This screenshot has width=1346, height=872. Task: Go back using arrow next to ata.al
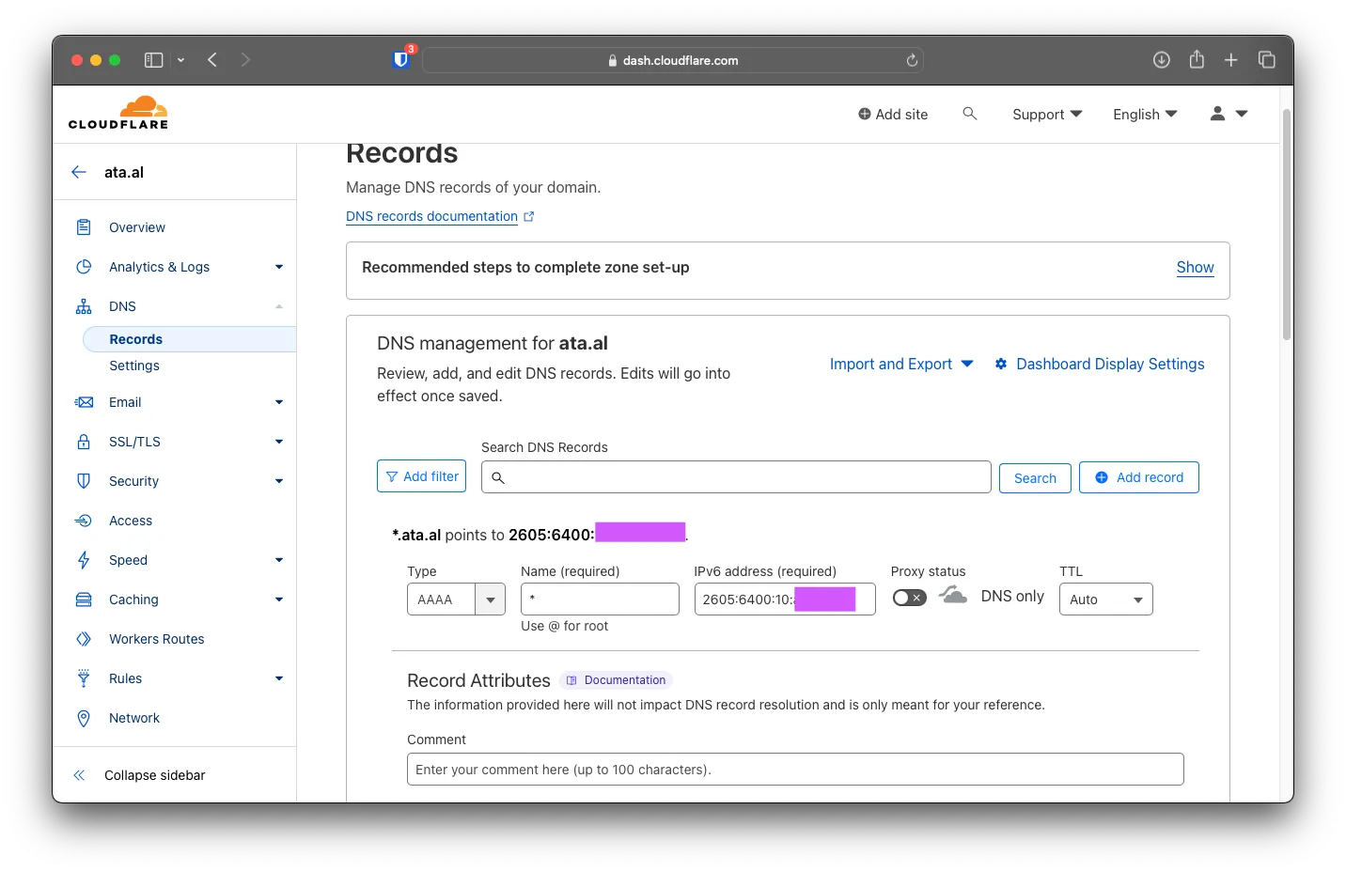(79, 172)
